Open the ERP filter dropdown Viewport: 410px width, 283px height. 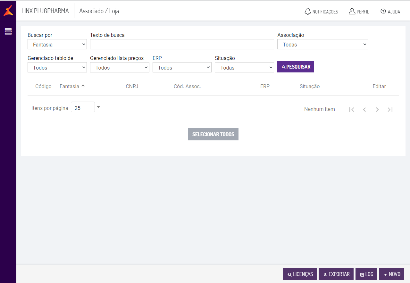point(182,68)
